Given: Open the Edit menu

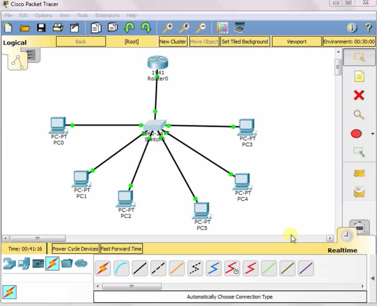Looking at the screenshot, I should pyautogui.click(x=23, y=15).
